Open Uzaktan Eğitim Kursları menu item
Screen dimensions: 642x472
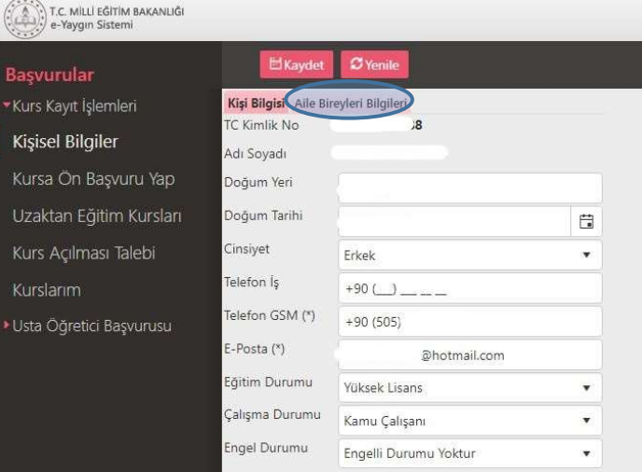[x=96, y=216]
